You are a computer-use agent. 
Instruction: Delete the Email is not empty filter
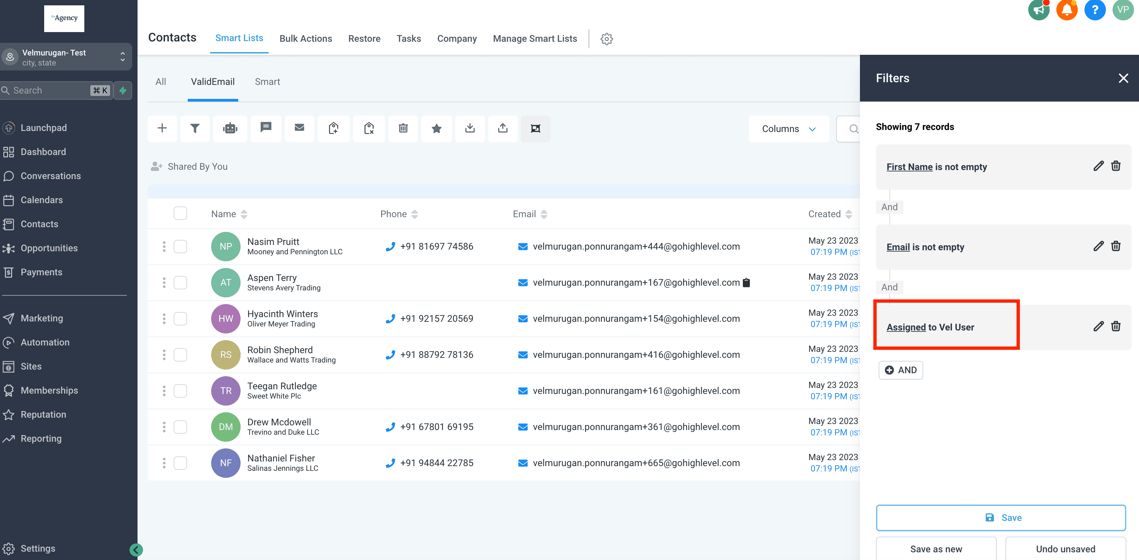tap(1116, 246)
